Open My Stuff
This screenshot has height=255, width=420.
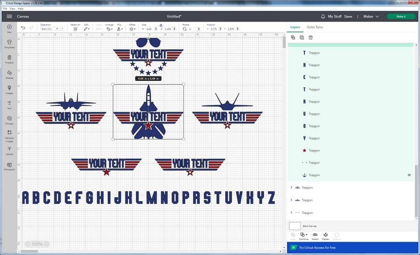click(335, 16)
